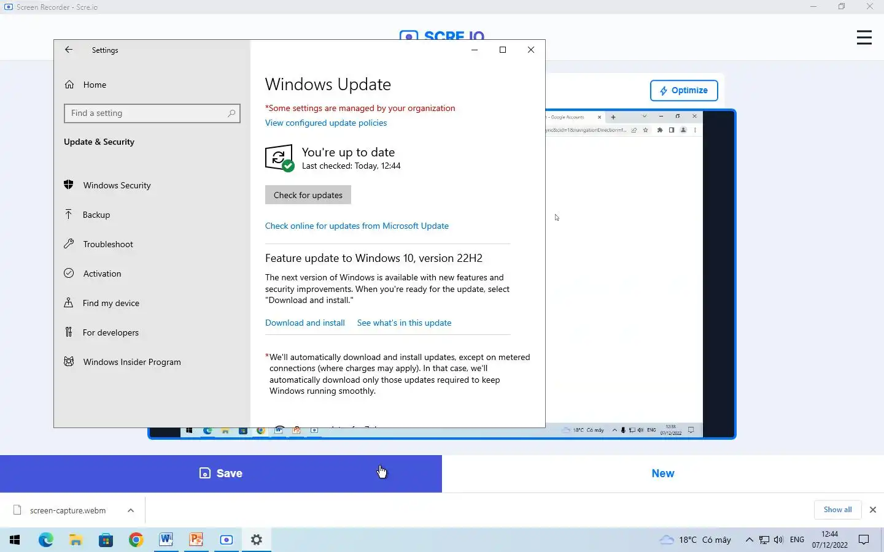Viewport: 884px width, 552px height.
Task: Open Google Chrome from taskbar
Action: point(136,540)
